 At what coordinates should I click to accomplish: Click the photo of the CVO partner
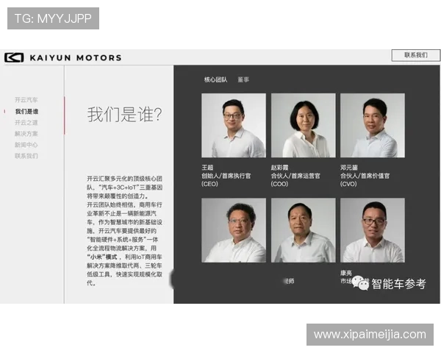coord(373,125)
